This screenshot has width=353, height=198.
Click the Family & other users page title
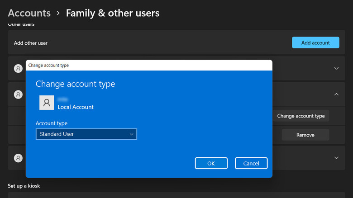coord(113,13)
